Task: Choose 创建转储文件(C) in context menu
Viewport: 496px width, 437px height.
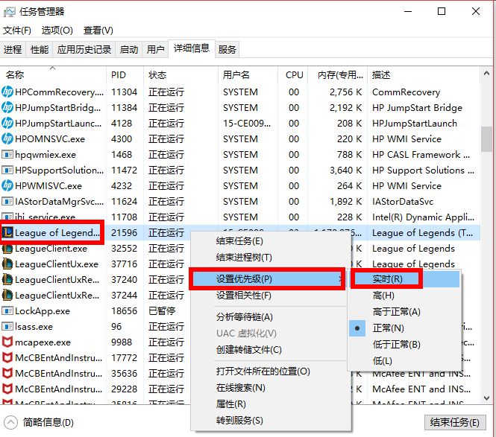Action: pos(271,350)
